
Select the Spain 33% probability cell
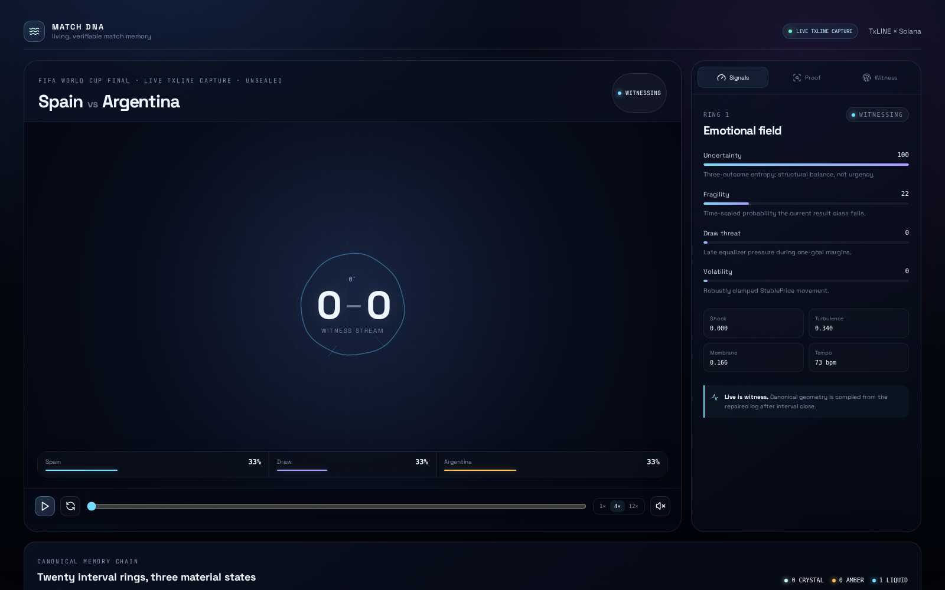153,464
